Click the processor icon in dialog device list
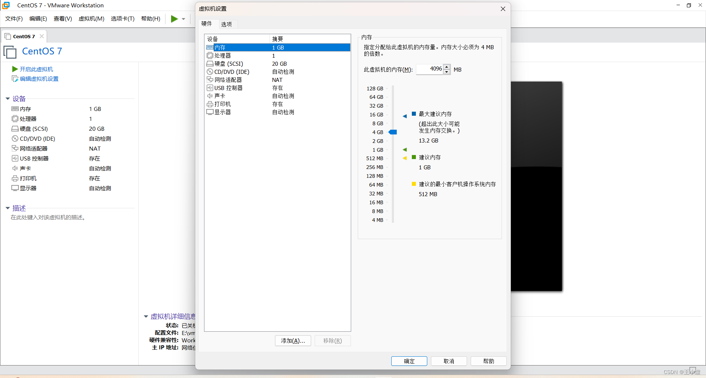This screenshot has width=706, height=378. pyautogui.click(x=210, y=55)
